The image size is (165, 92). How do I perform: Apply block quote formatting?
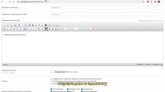[x=42, y=29]
